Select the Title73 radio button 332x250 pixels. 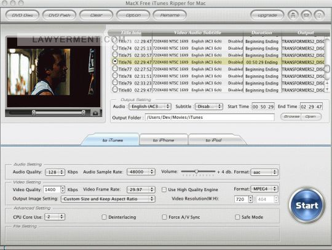pos(115,40)
